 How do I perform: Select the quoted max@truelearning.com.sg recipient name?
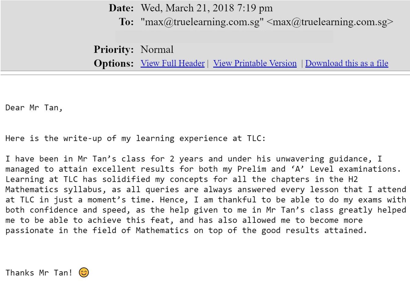coord(202,22)
